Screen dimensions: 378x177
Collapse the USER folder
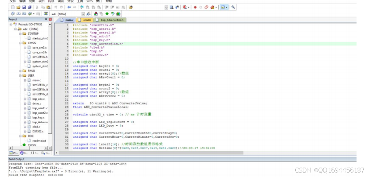(x=20, y=75)
